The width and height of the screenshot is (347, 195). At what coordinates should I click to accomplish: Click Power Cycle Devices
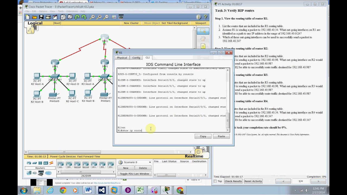click(63, 157)
